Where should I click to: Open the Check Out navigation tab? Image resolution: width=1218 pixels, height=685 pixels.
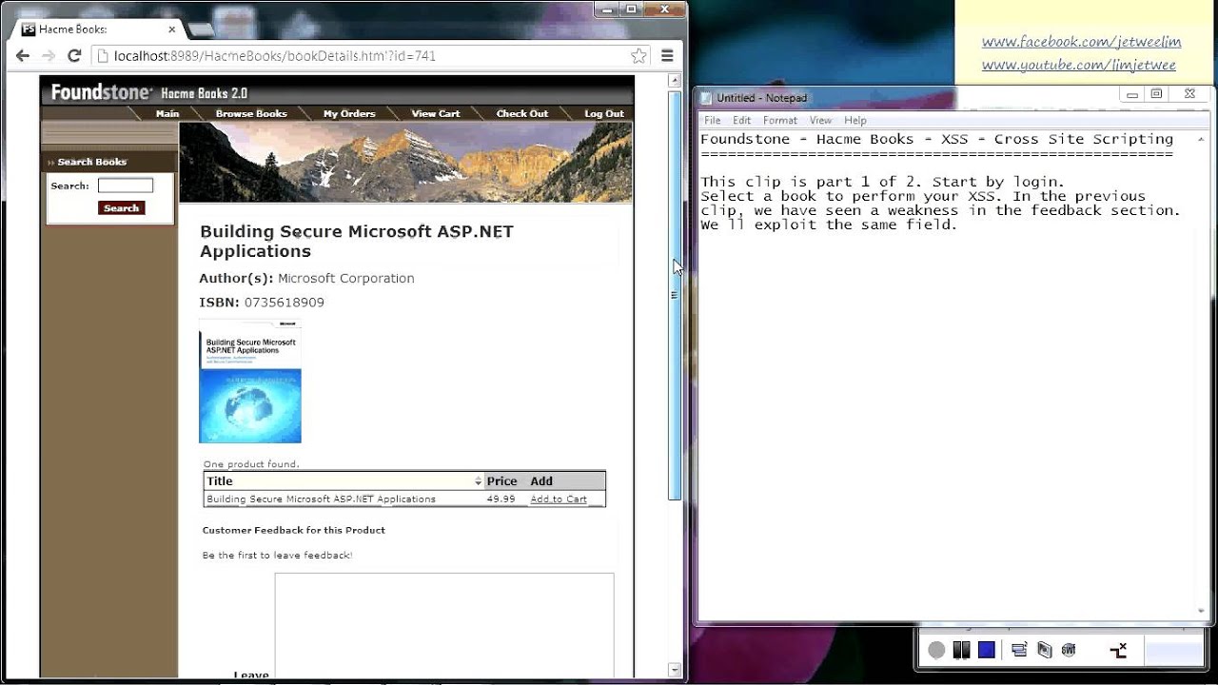click(x=522, y=113)
